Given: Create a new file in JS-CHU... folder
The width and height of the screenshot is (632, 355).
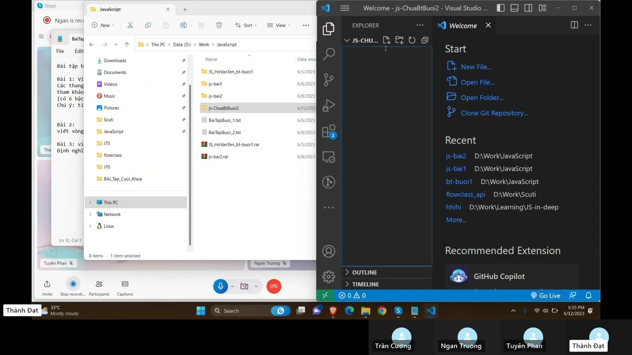Looking at the screenshot, I should [386, 40].
